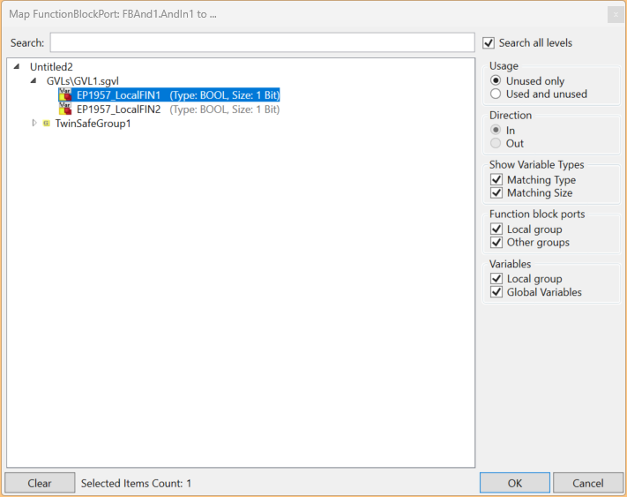Toggle Variables Local group checkbox
Screen dimensions: 627x497
(496, 278)
